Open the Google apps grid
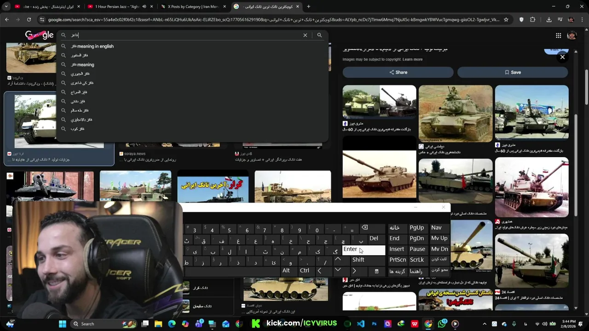Screen dimensions: 589x331 558,35
